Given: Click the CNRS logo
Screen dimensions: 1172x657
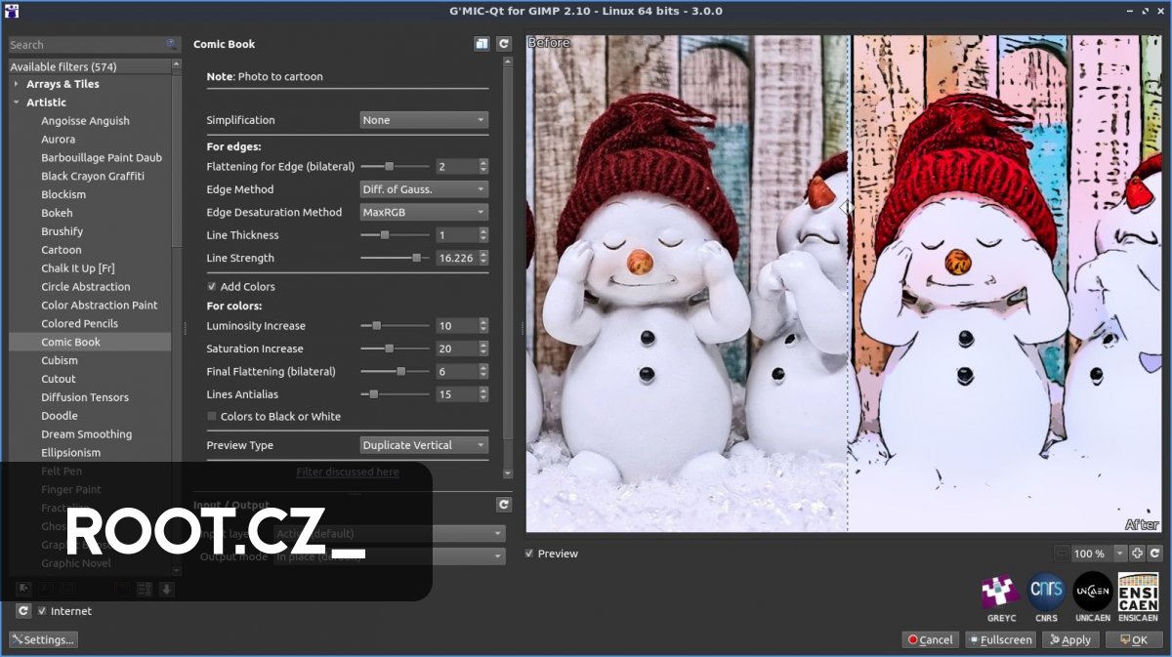Looking at the screenshot, I should (1046, 593).
